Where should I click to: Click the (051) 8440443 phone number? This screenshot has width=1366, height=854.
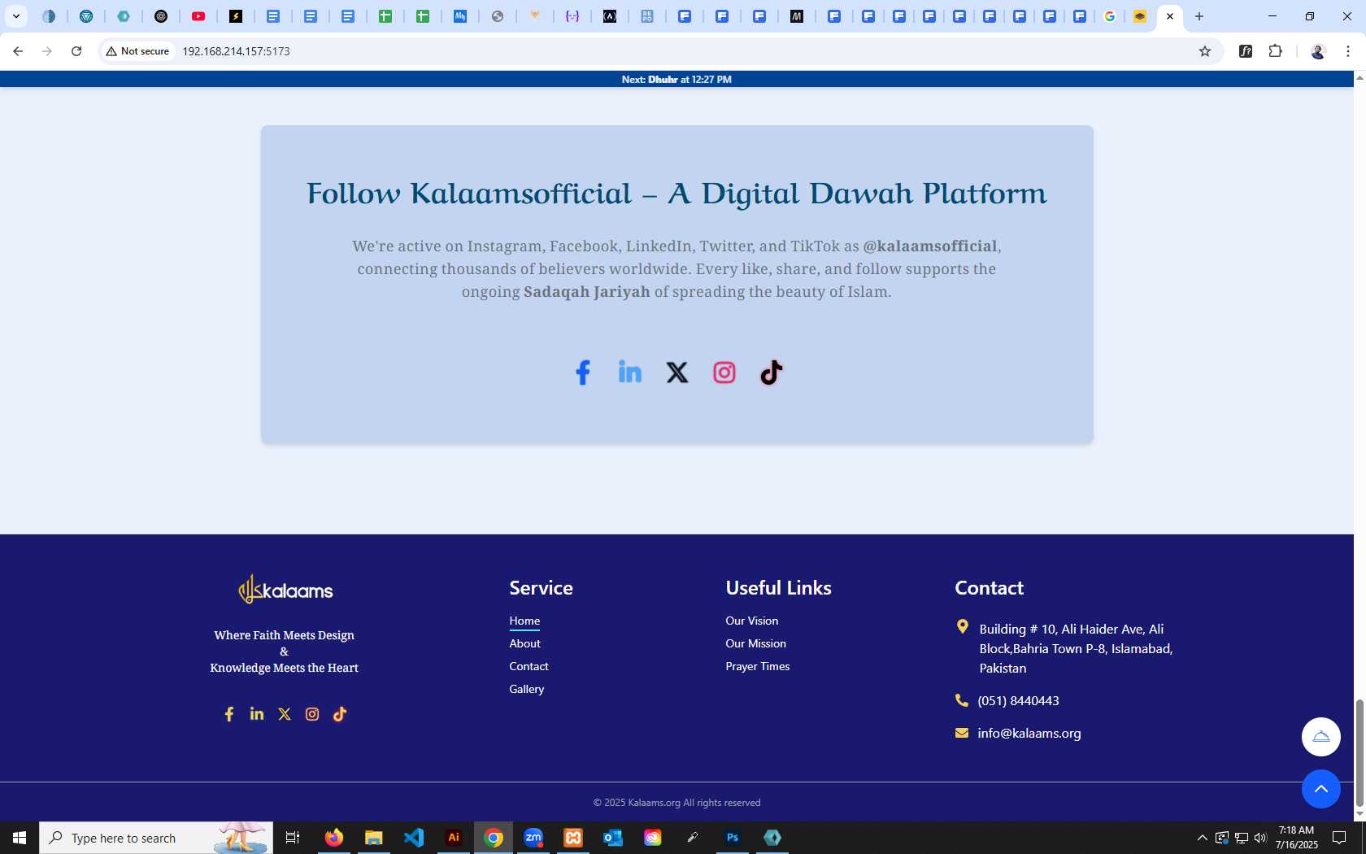(1018, 700)
